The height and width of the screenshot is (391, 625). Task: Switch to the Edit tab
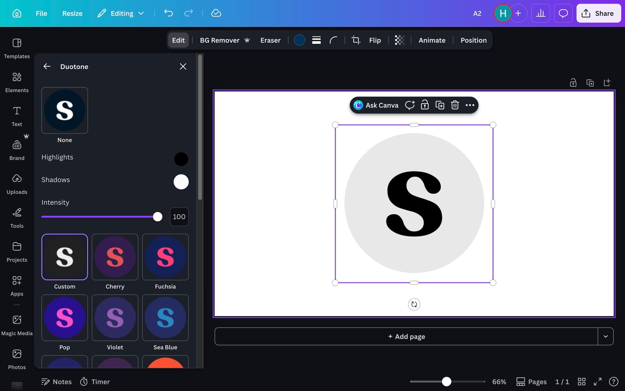click(178, 40)
